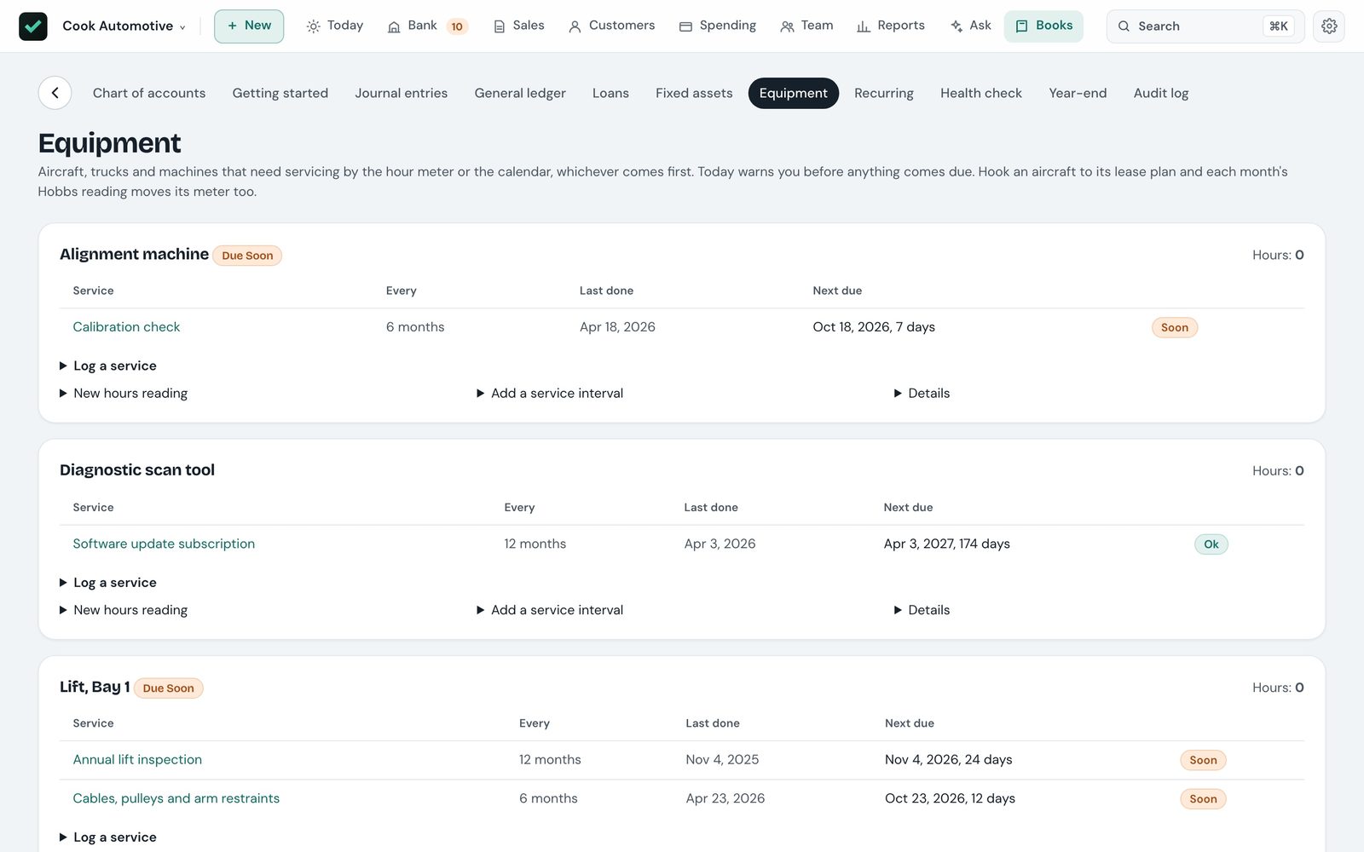The width and height of the screenshot is (1364, 852).
Task: Click the Due Soon badge on Alignment machine
Action: tap(247, 256)
